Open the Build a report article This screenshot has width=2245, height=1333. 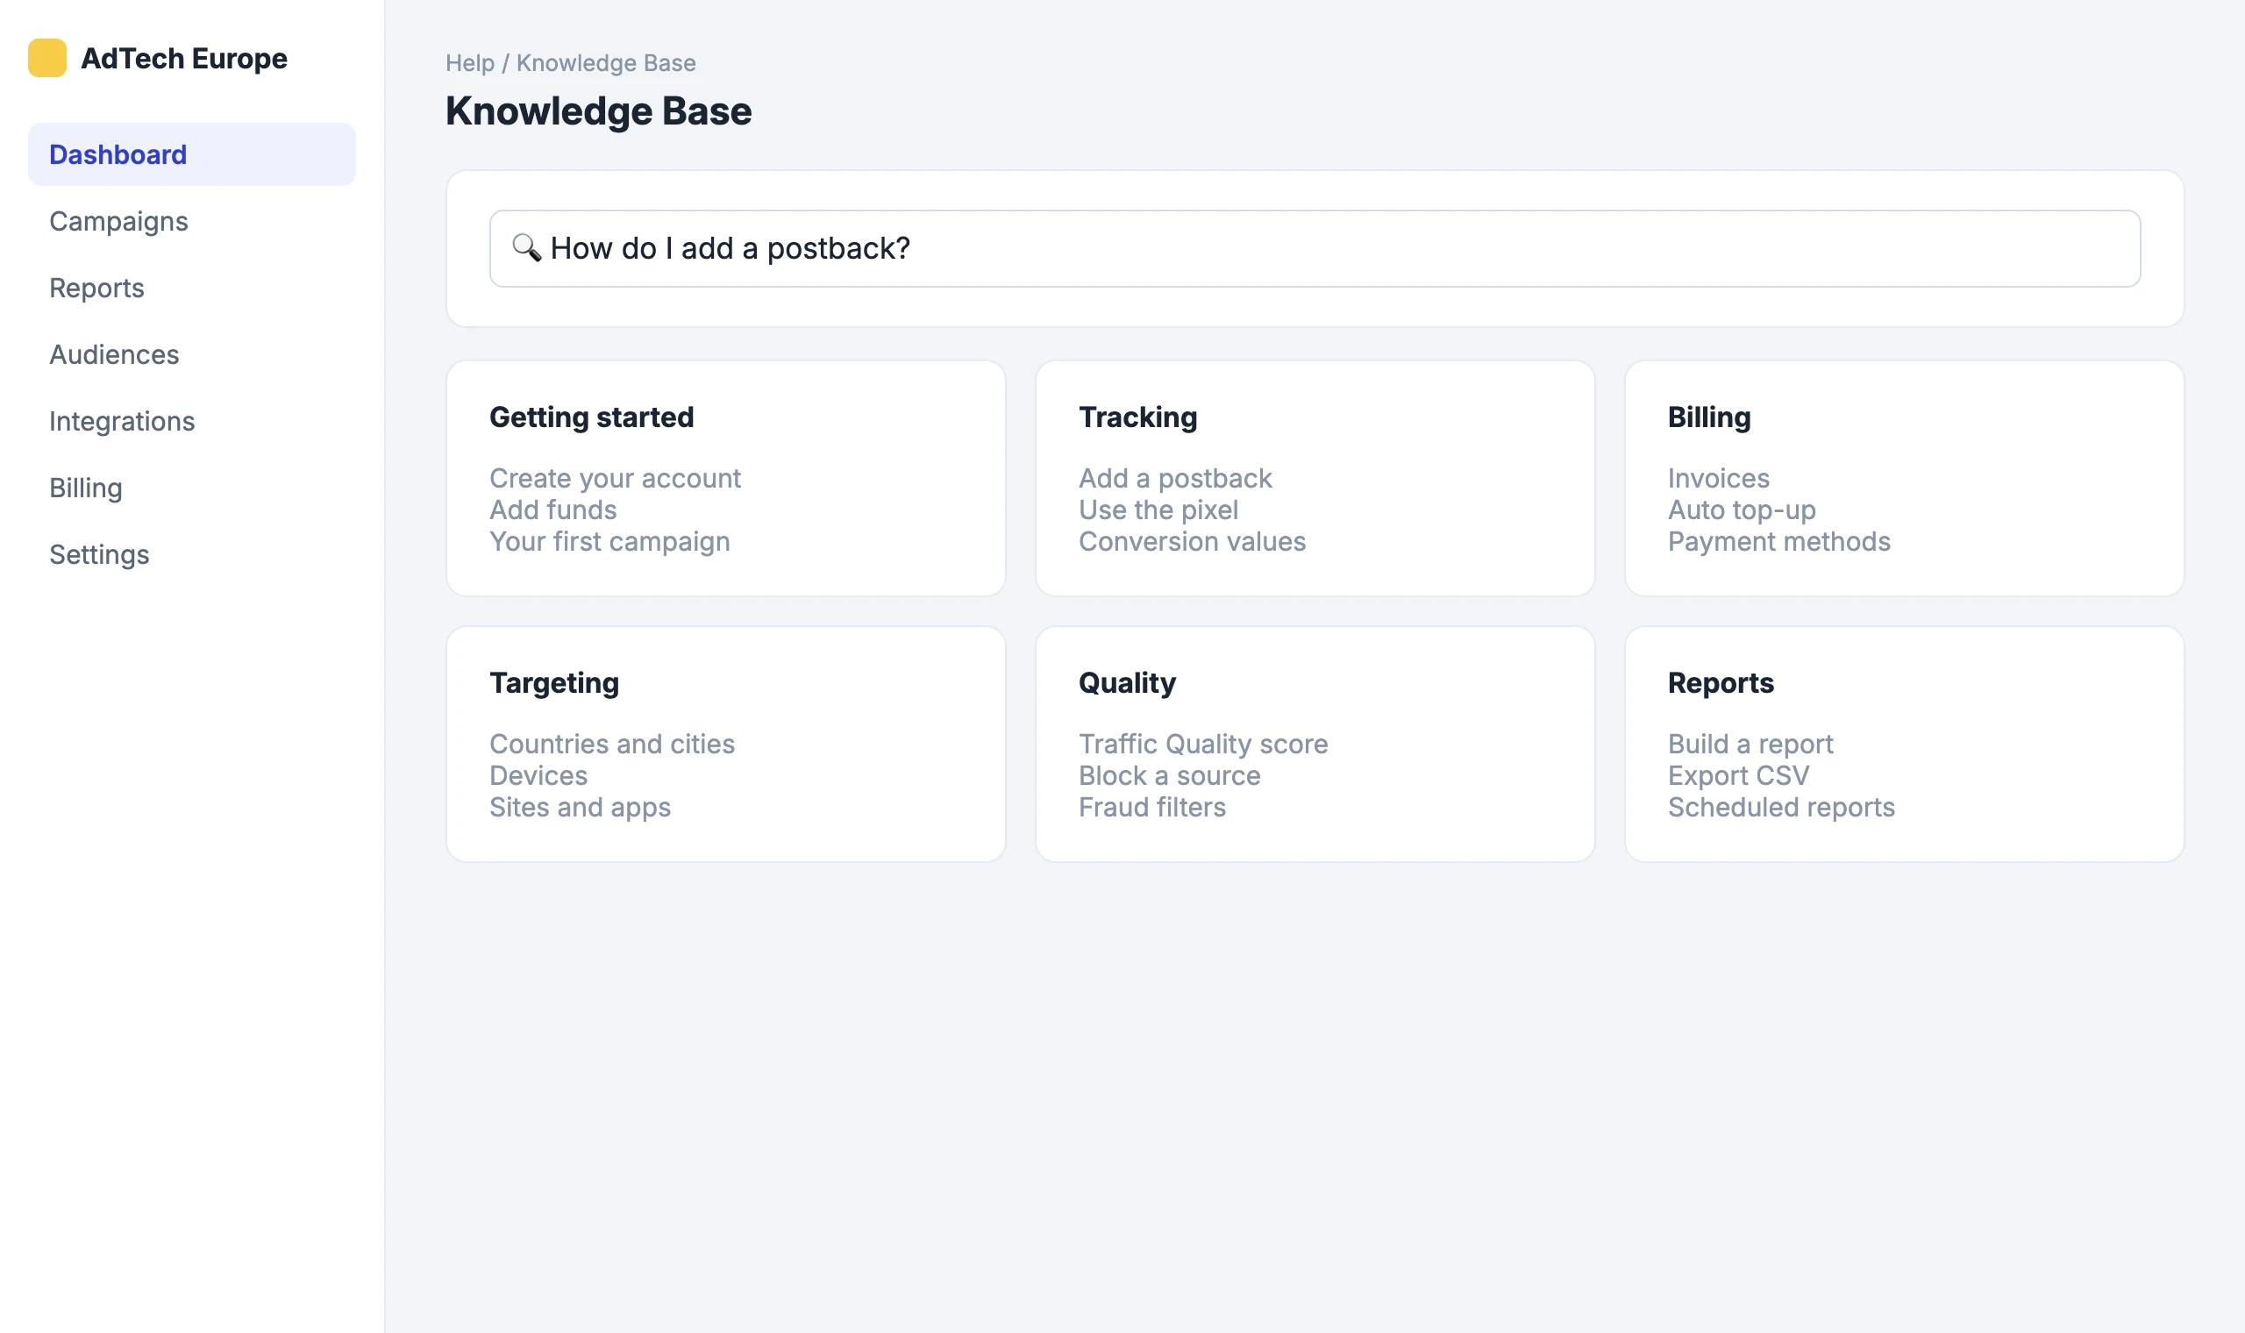(x=1750, y=744)
